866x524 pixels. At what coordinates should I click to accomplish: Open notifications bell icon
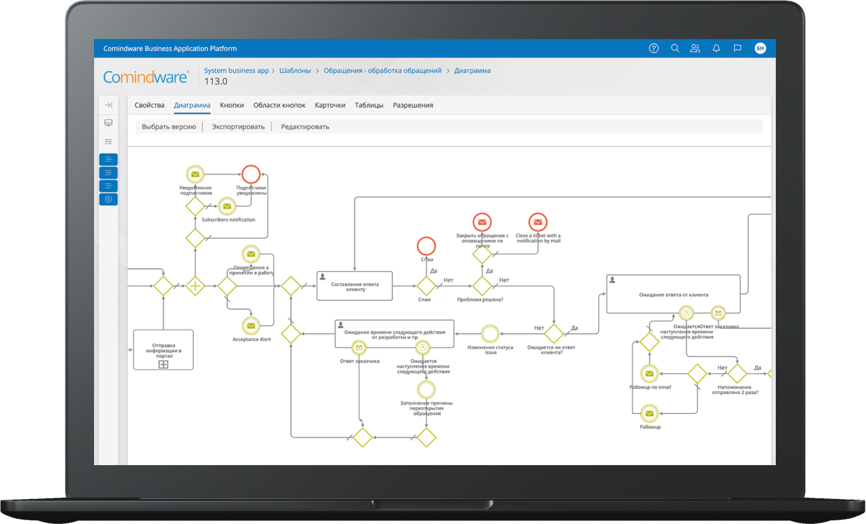[x=716, y=48]
